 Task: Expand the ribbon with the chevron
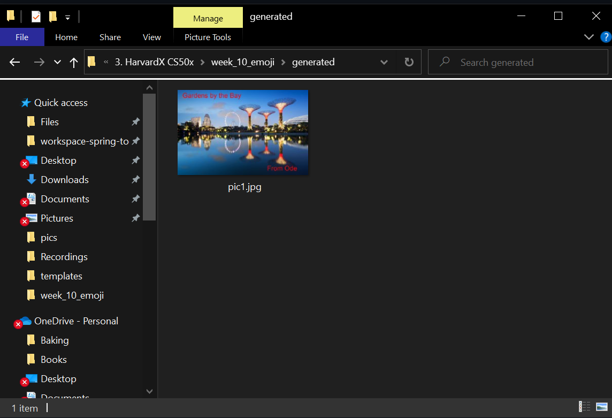[588, 37]
